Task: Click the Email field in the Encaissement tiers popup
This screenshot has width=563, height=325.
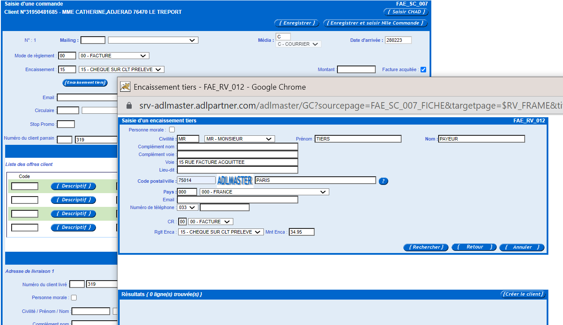Action: (238, 200)
